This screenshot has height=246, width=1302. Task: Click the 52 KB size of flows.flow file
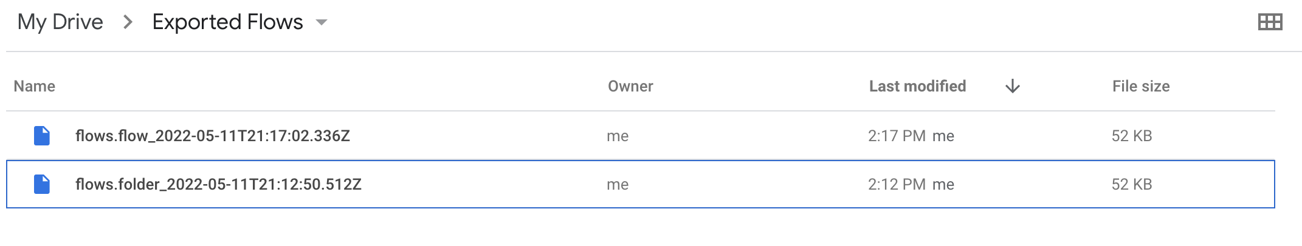1132,136
